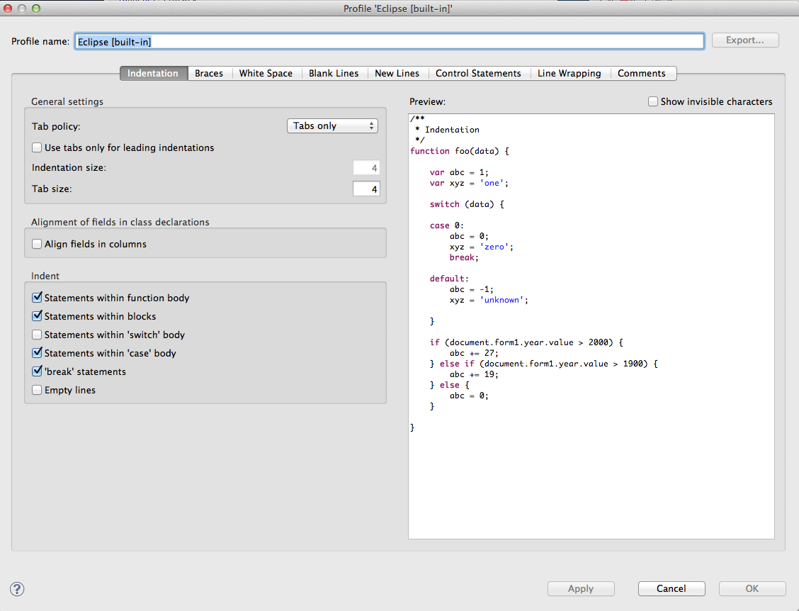Click the help question mark icon
The width and height of the screenshot is (799, 611).
click(x=17, y=588)
